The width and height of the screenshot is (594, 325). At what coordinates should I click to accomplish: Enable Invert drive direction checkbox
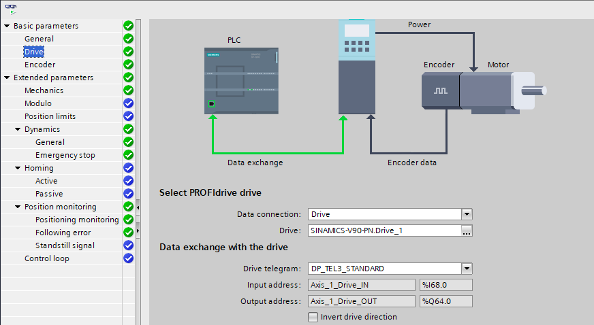click(x=313, y=317)
